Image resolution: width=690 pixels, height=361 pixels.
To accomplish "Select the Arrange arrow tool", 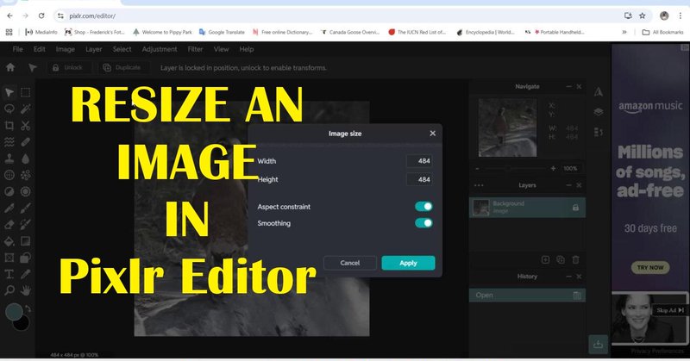I will 9,92.
